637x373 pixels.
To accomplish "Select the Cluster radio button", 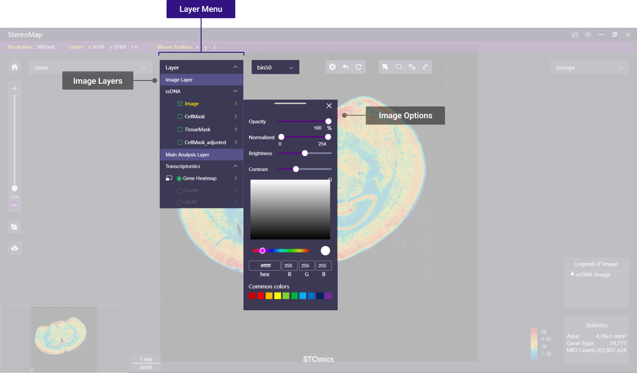I will pyautogui.click(x=179, y=190).
